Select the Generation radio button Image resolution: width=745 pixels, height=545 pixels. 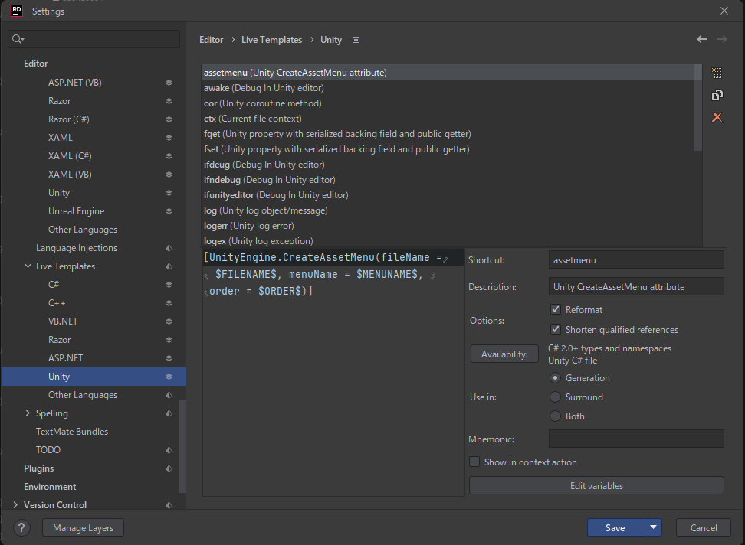(555, 377)
